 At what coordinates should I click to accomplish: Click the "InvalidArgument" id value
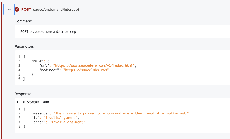(60, 118)
